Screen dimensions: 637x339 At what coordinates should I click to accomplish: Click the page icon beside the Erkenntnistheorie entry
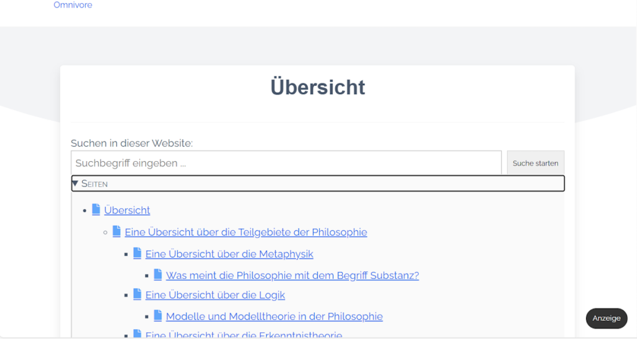(137, 335)
